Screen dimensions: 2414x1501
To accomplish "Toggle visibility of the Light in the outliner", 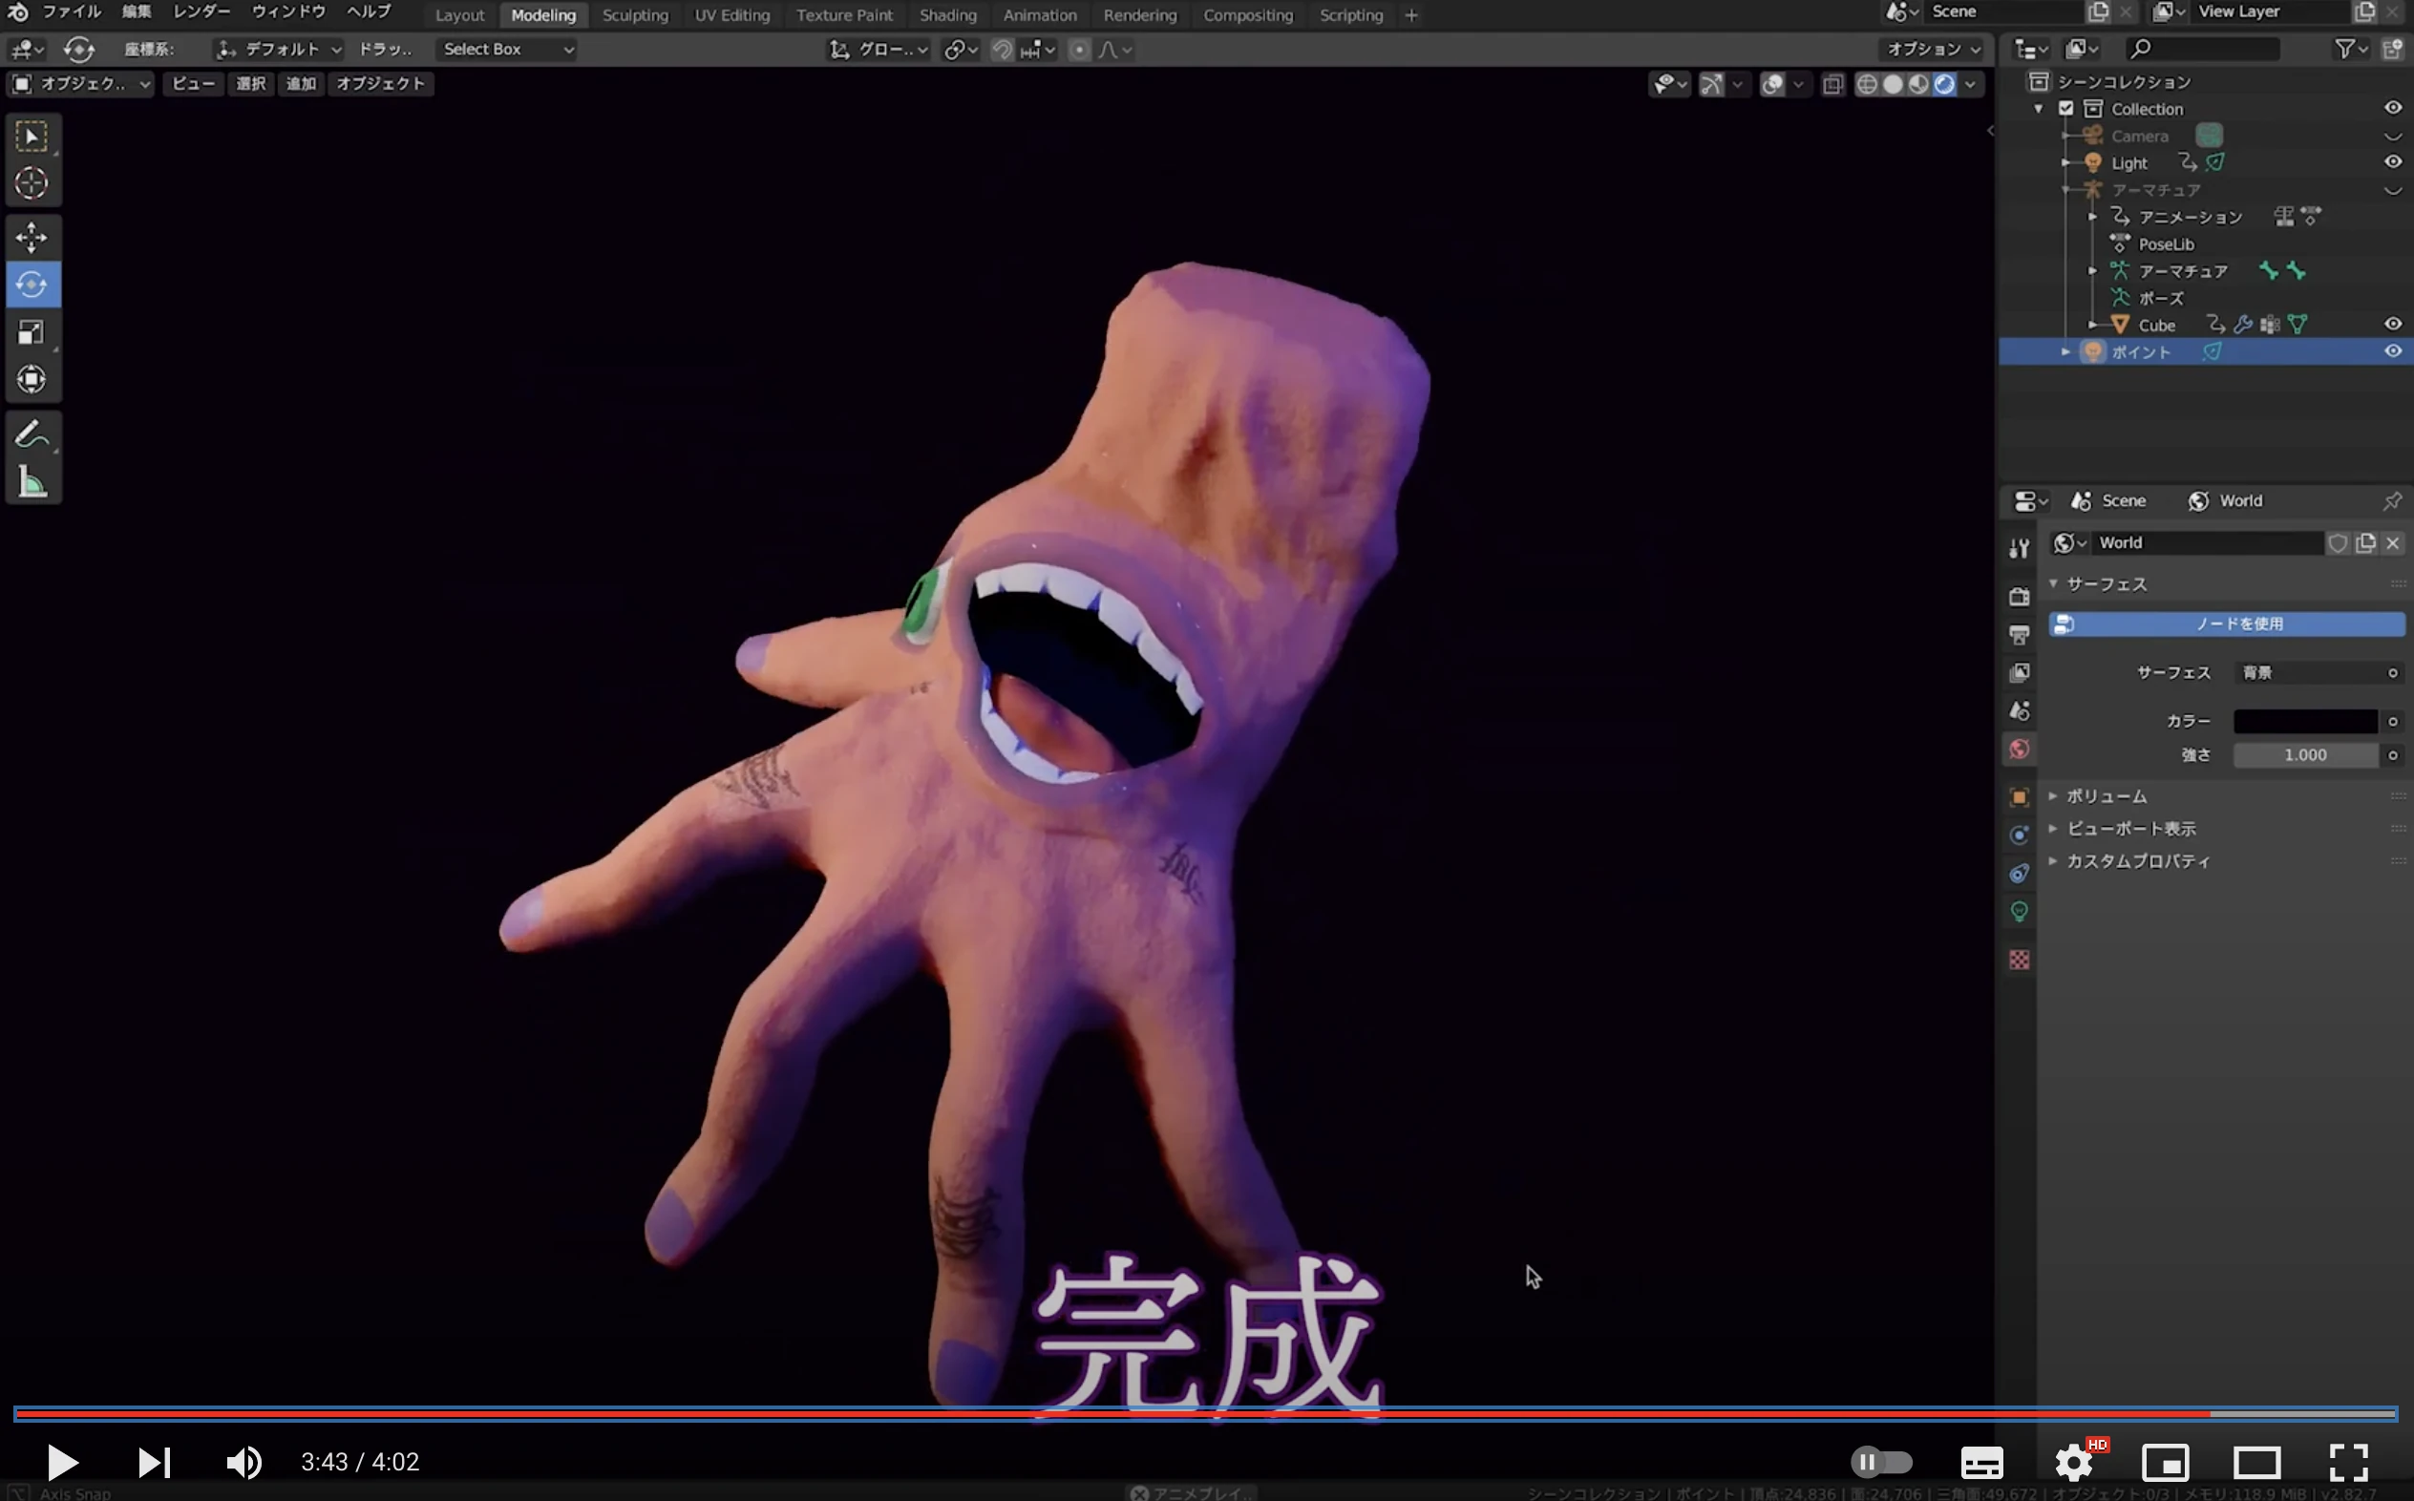I will point(2392,161).
